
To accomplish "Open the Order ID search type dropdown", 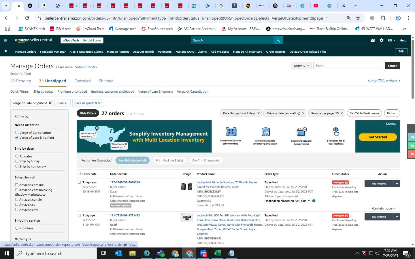I will [301, 66].
